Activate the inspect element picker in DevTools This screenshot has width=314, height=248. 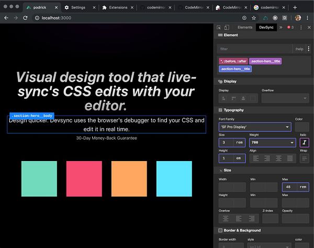[219, 27]
